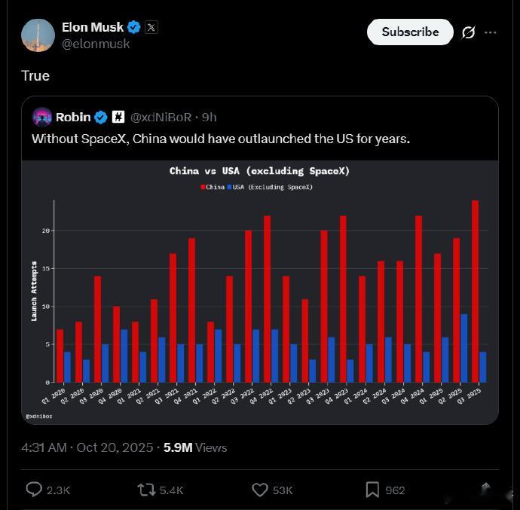Click the blue USA legend swatch
Viewport: 520px width, 510px height.
(229, 186)
